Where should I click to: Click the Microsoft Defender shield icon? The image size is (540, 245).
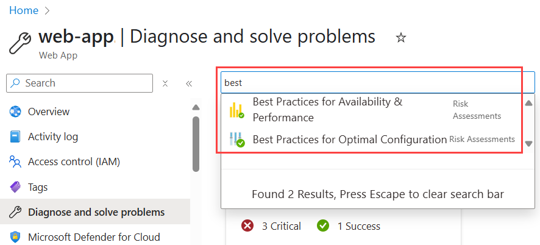pos(15,237)
